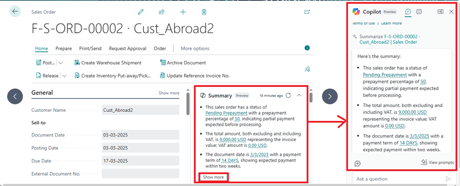
Task: Open Learn more link in Copilot
Action: (391, 23)
